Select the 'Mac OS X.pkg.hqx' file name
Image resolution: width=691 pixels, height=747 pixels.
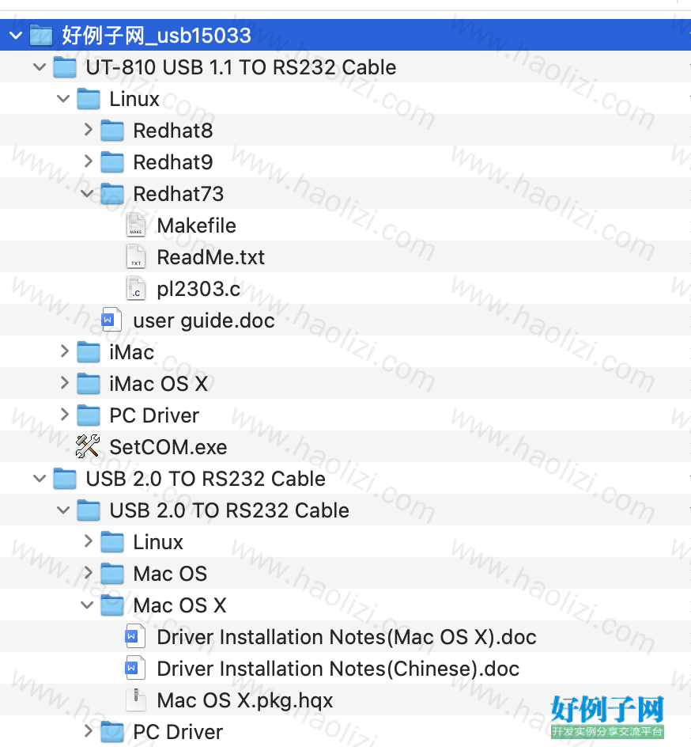[245, 701]
